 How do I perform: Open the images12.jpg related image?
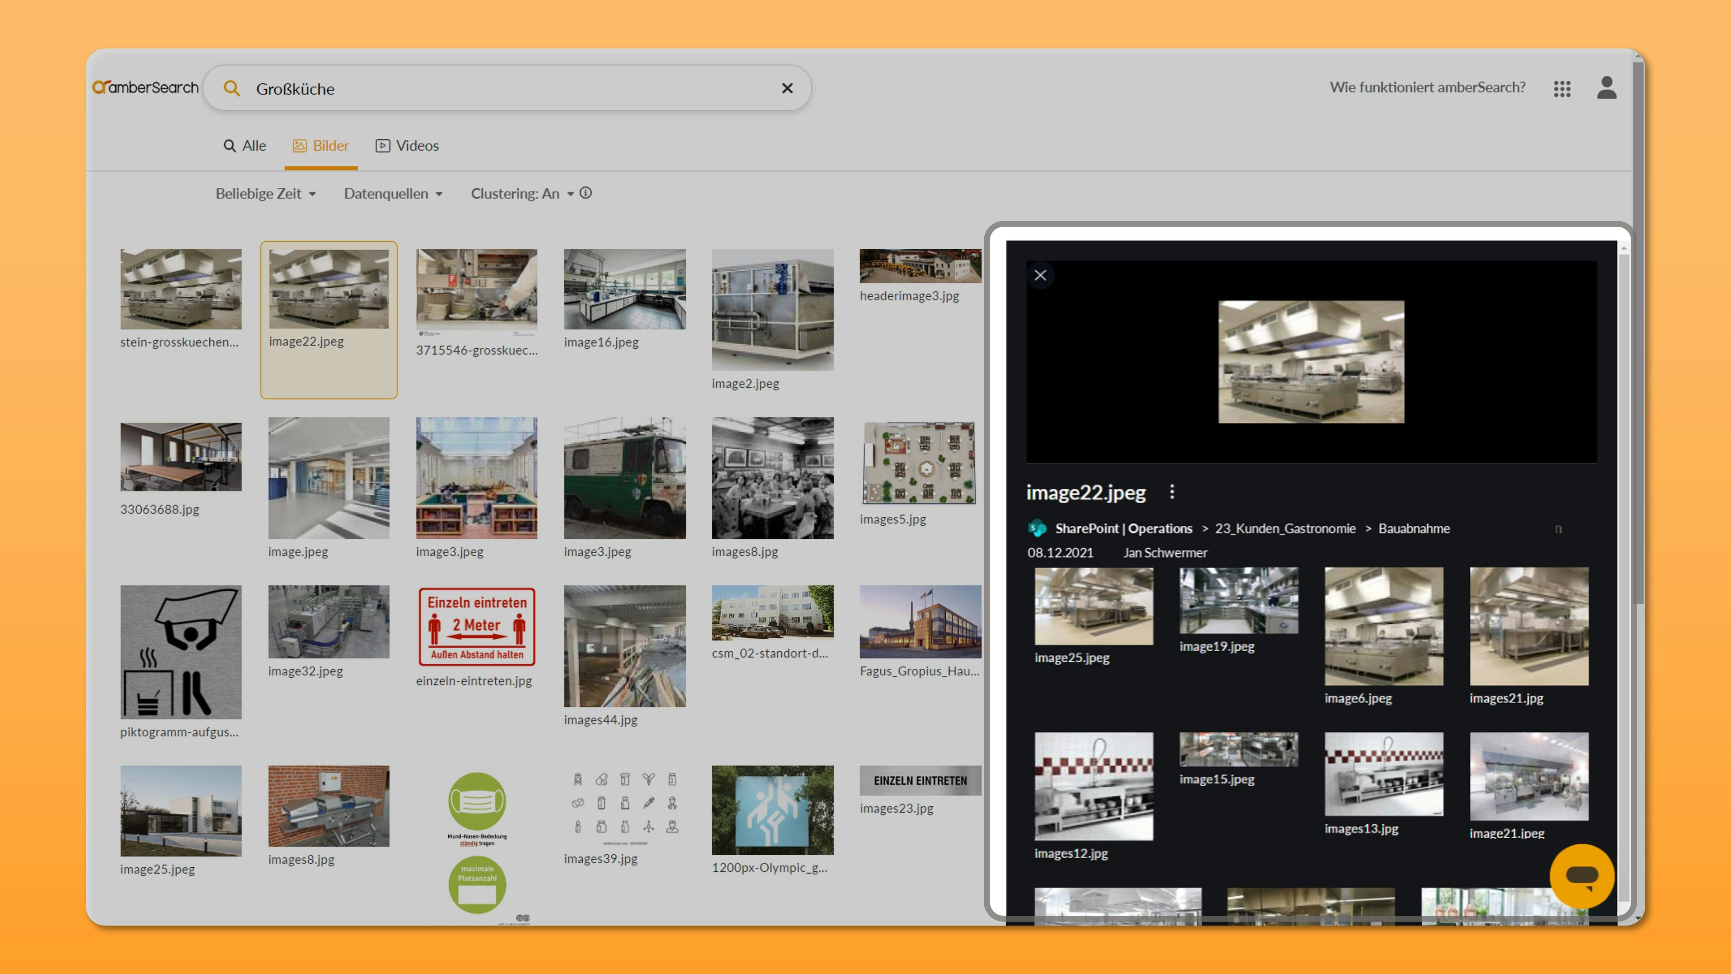pyautogui.click(x=1094, y=786)
